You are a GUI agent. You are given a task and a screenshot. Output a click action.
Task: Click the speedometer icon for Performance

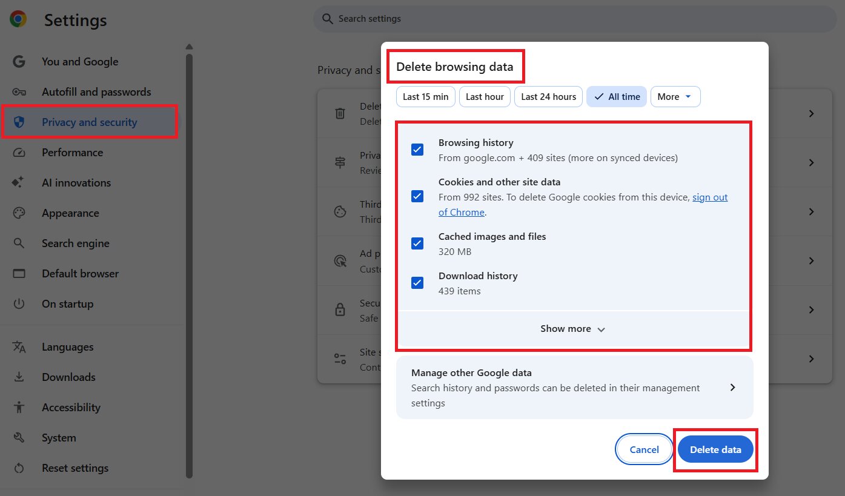point(19,153)
